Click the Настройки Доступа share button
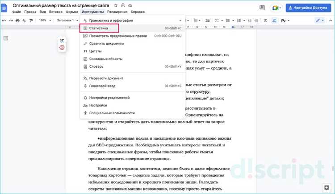Viewport: 335px width, 194px height. [x=308, y=8]
